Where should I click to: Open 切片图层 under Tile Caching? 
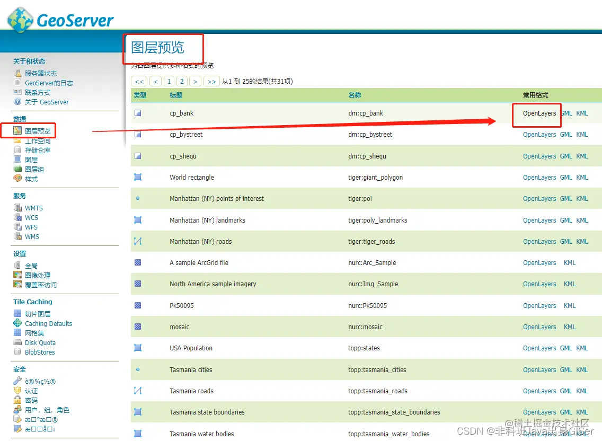click(x=38, y=314)
